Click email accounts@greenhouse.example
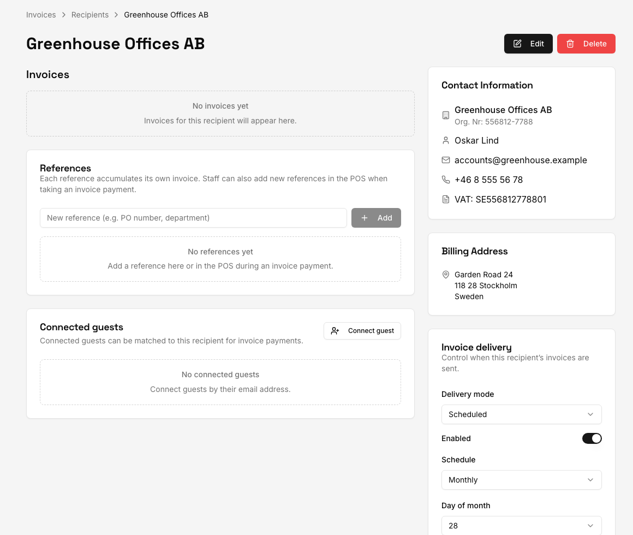633x535 pixels. click(521, 160)
